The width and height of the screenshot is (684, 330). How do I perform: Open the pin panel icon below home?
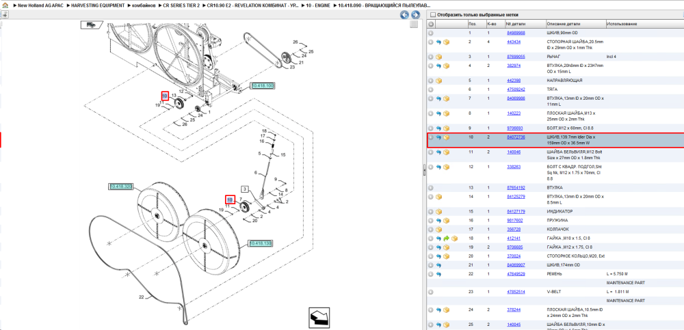point(4,14)
